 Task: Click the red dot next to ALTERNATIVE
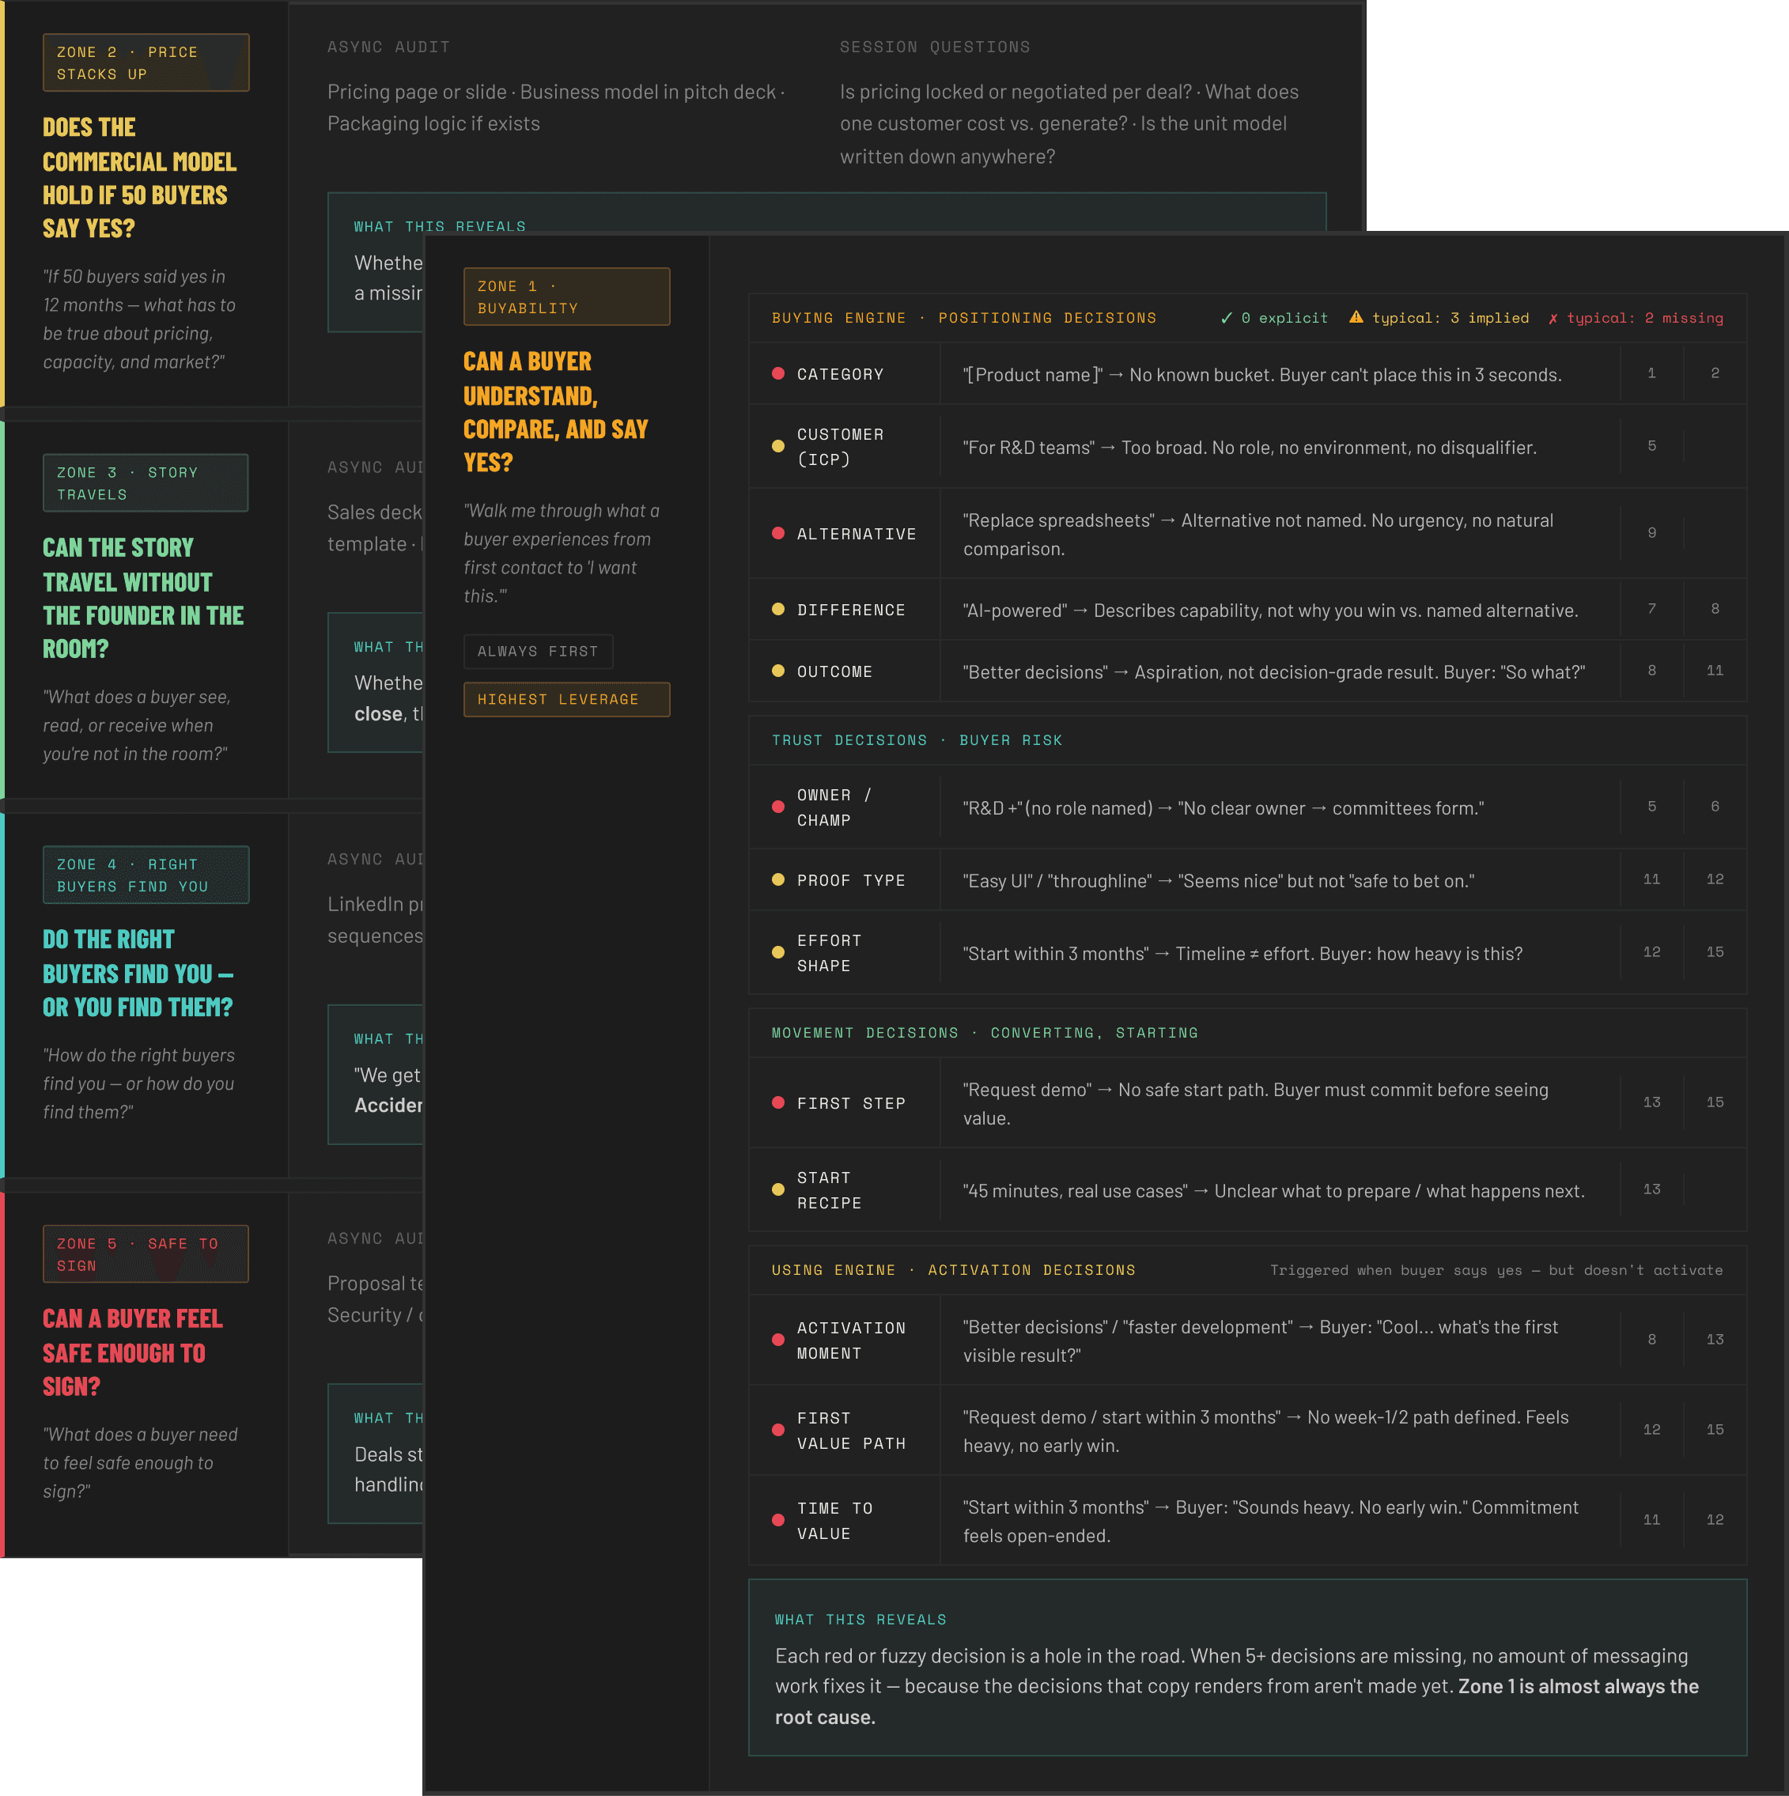777,534
